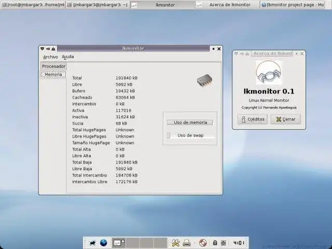Image resolution: width=332 pixels, height=249 pixels.
Task: Click the Uso de memoria progress bar
Action: point(190,122)
